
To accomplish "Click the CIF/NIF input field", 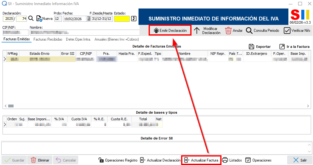I will [15, 32].
